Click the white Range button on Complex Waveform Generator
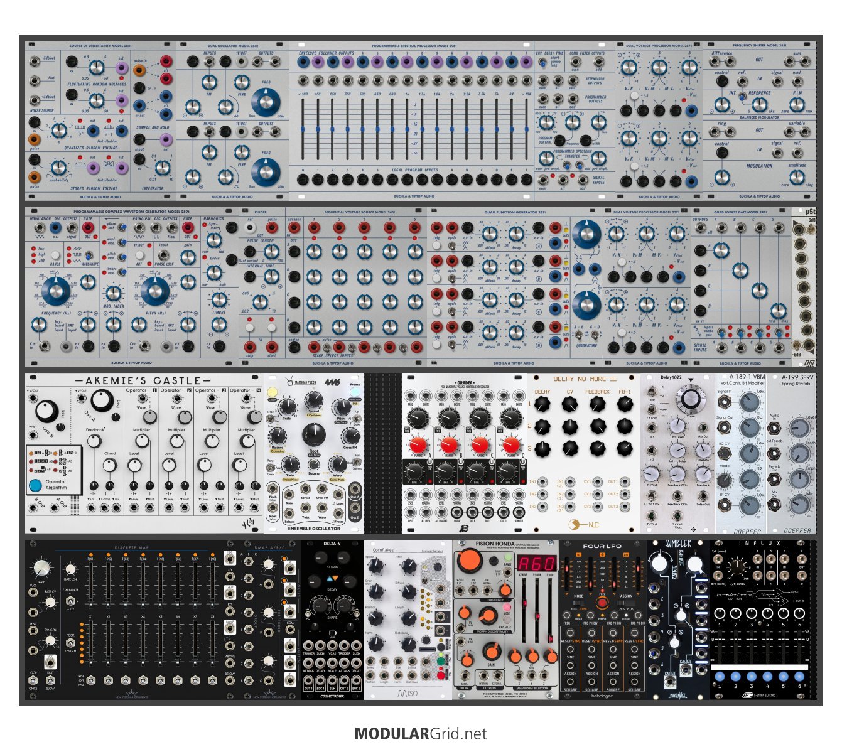The height and width of the screenshot is (747, 842). pos(55,255)
